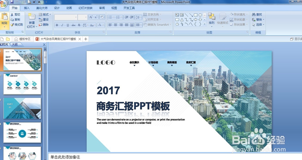Expand the shapes gallery More arrow
This screenshot has height=160, width=302.
tap(204, 24)
